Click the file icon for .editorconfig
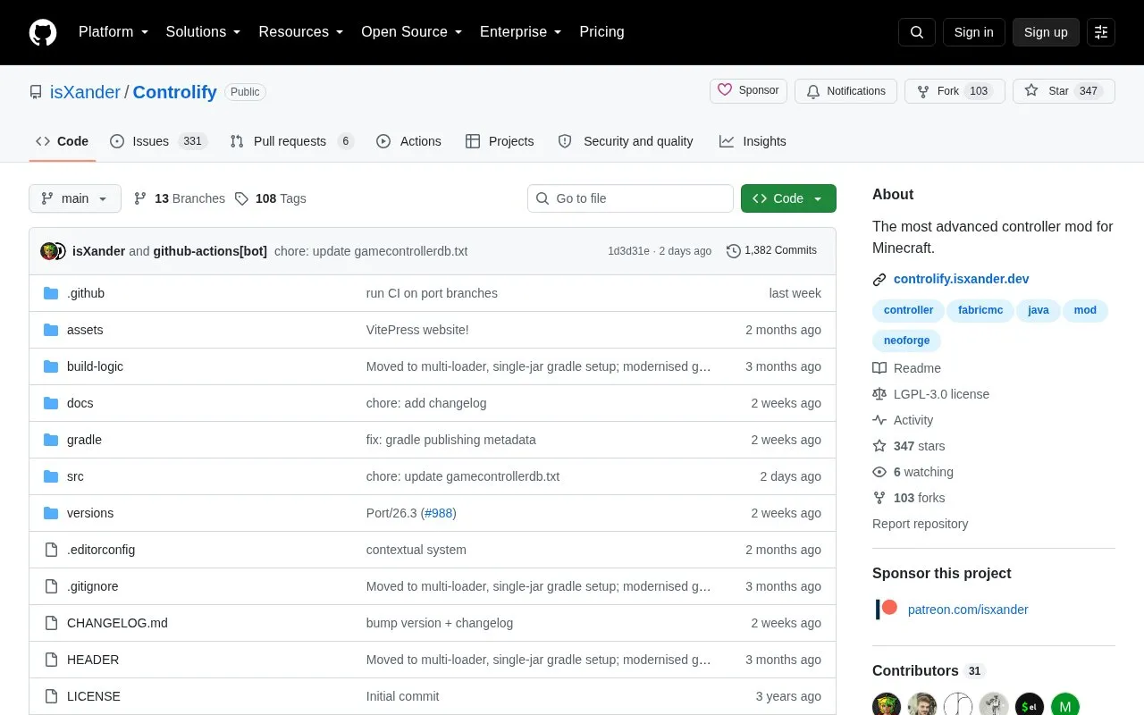The width and height of the screenshot is (1144, 715). pyautogui.click(x=51, y=550)
